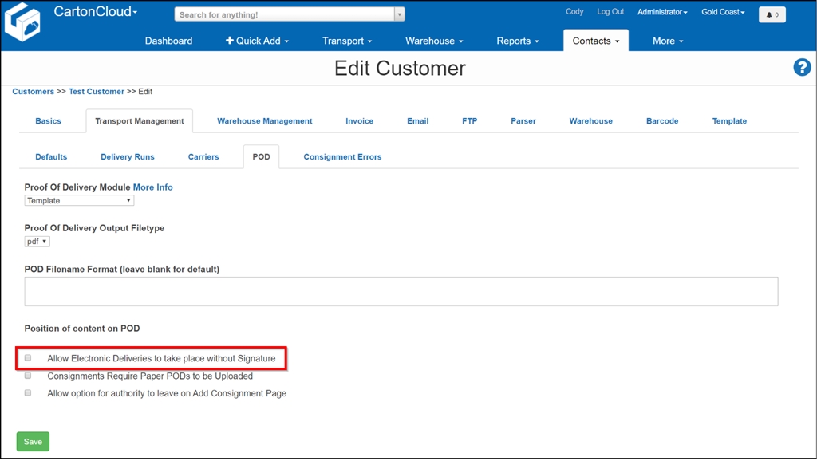Image resolution: width=817 pixels, height=461 pixels.
Task: Switch to the Defaults sub-tab
Action: tap(51, 157)
